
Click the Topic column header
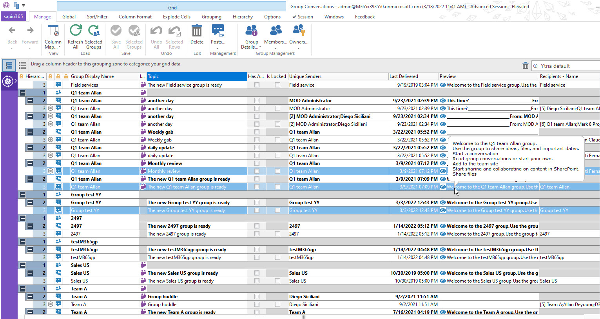tap(197, 76)
